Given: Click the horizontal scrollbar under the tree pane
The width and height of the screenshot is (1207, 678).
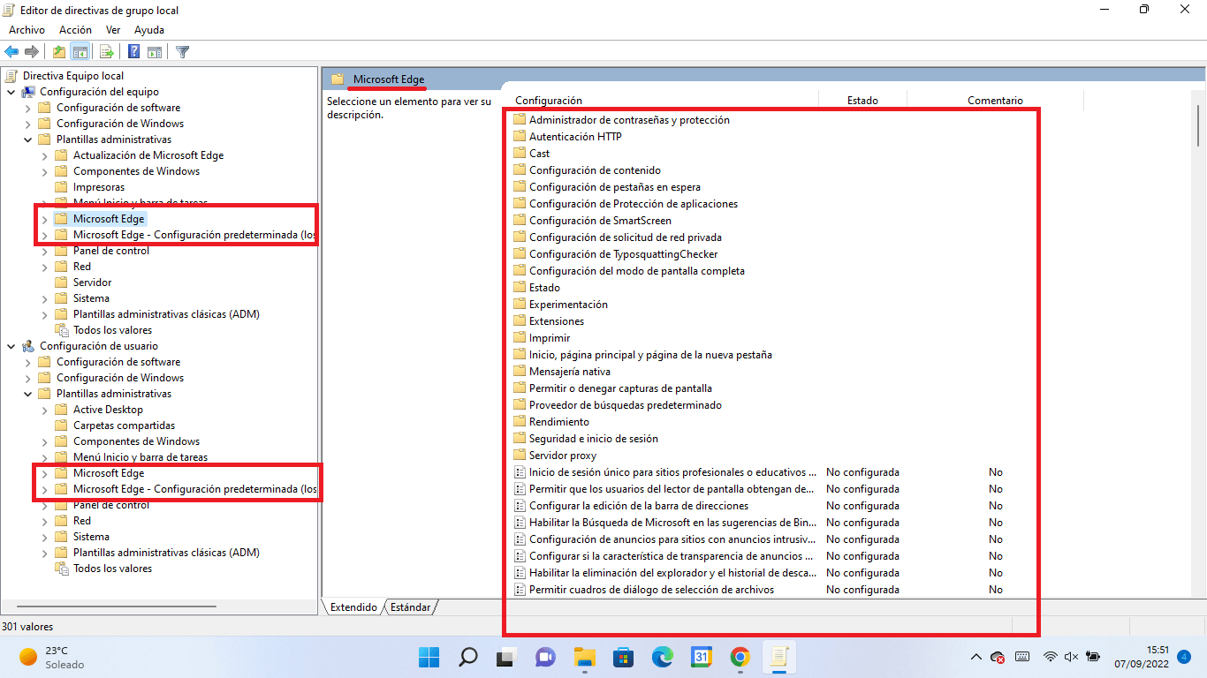Looking at the screenshot, I should coord(115,607).
